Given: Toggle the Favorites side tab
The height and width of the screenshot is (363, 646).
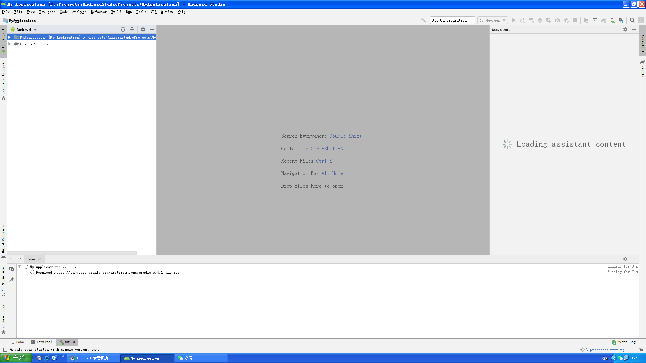Looking at the screenshot, I should [3, 319].
